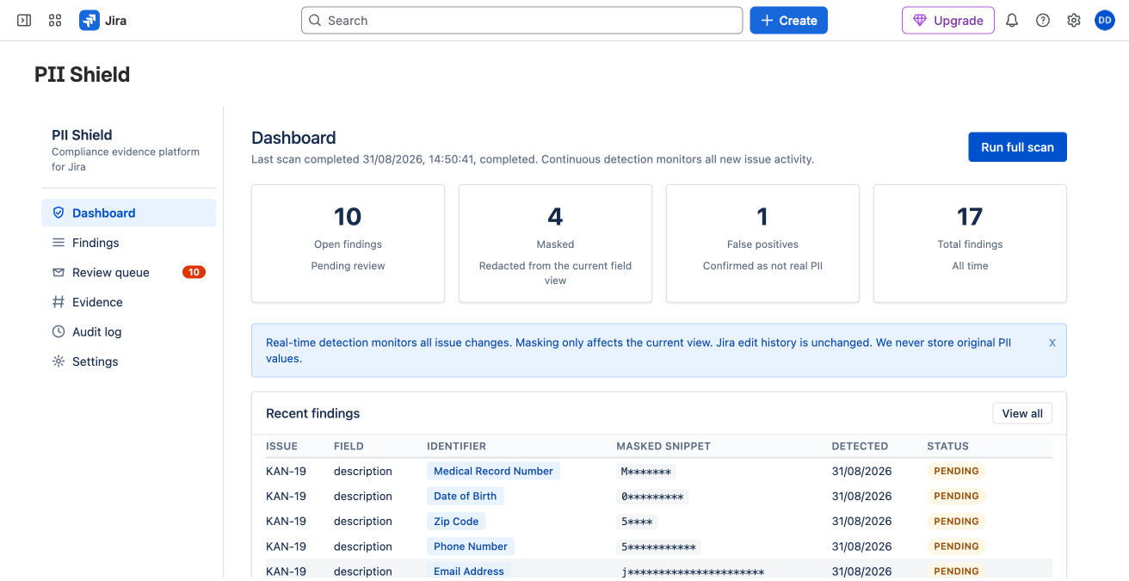Toggle the sidebar collapse icon

coord(24,20)
